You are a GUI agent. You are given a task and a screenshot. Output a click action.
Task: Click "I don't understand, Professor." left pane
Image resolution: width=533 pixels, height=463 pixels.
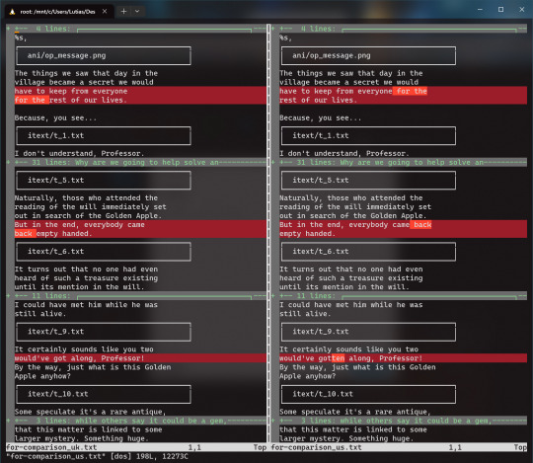79,153
